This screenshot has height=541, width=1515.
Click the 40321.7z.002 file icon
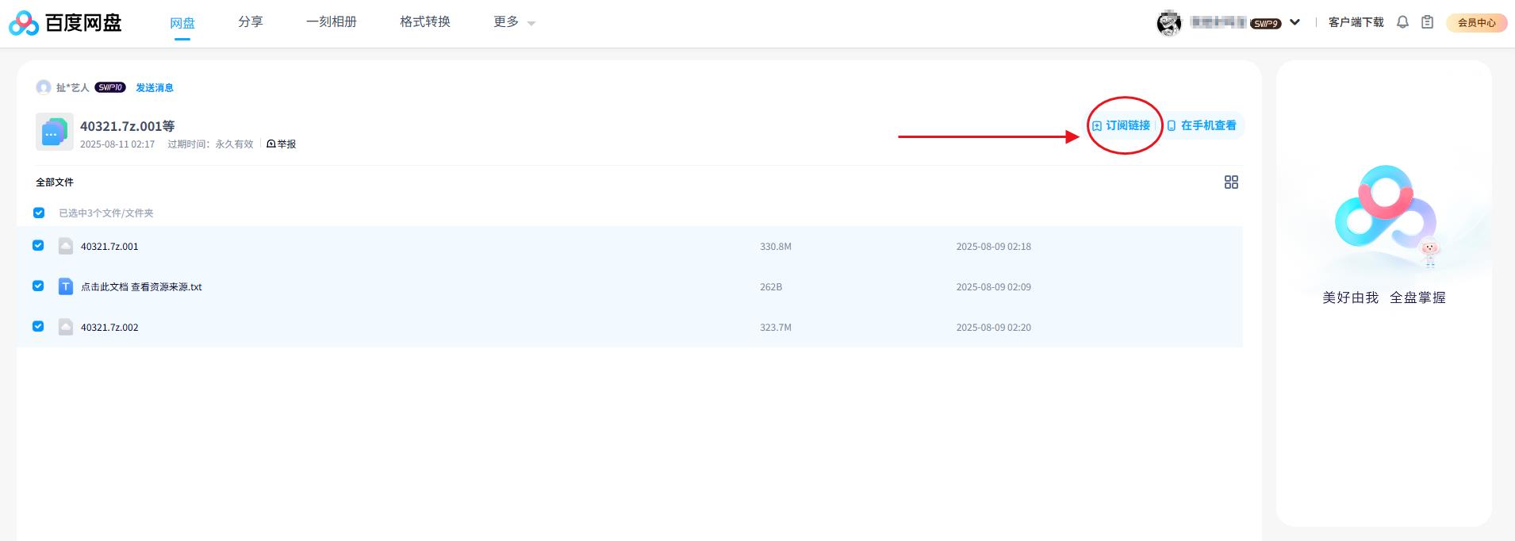66,328
